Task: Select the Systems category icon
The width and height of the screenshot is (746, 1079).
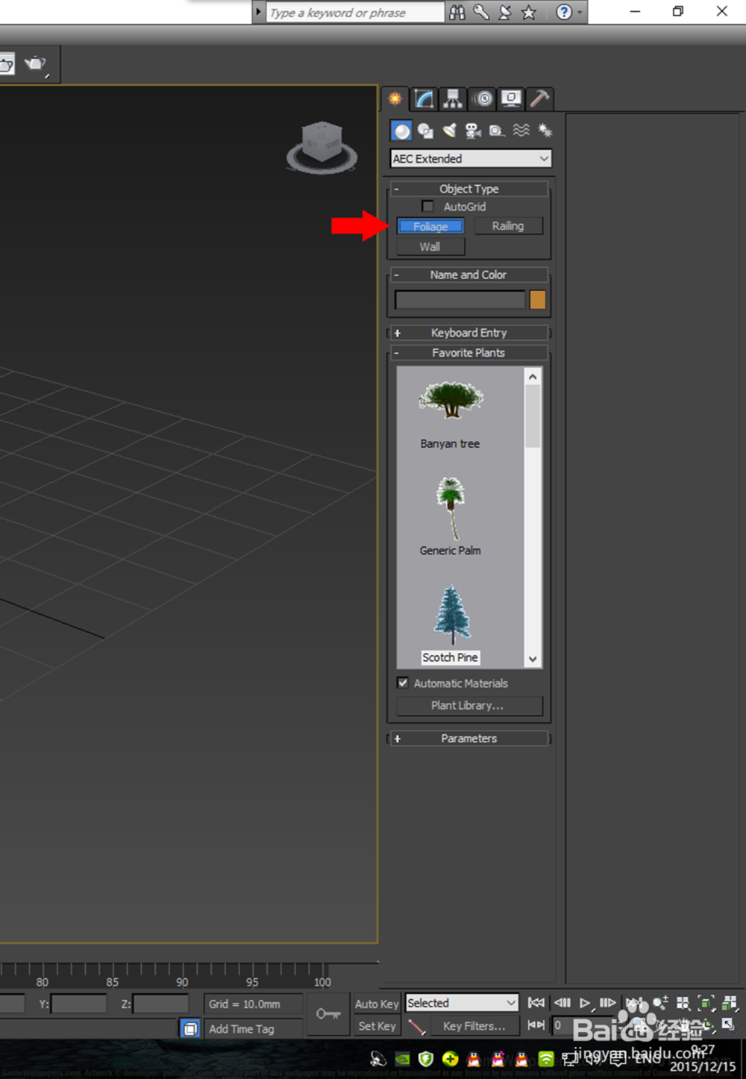Action: coord(545,131)
